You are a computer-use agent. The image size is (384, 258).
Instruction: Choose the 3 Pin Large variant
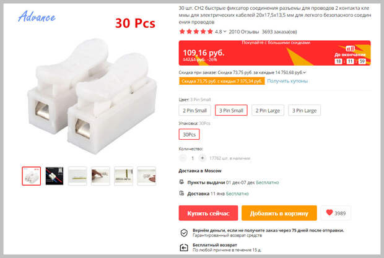point(304,110)
